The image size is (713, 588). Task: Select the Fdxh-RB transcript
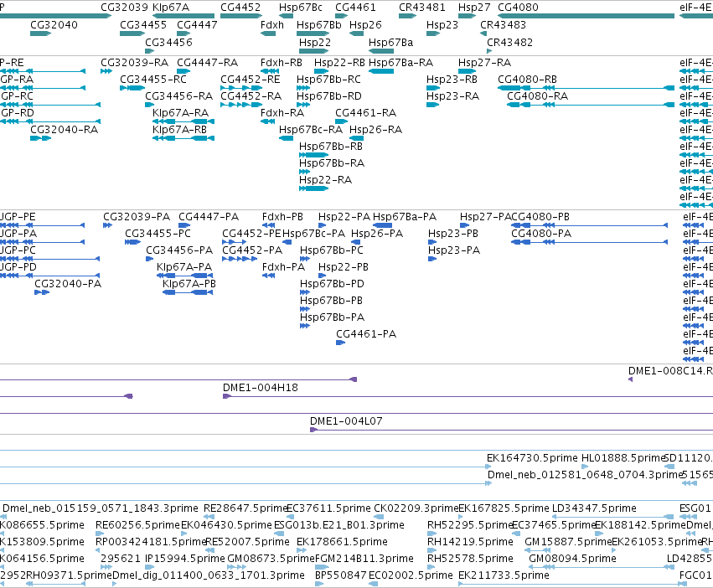(x=270, y=71)
